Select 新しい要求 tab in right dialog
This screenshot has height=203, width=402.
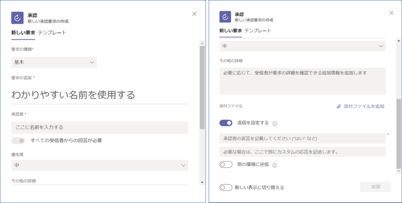(x=230, y=31)
